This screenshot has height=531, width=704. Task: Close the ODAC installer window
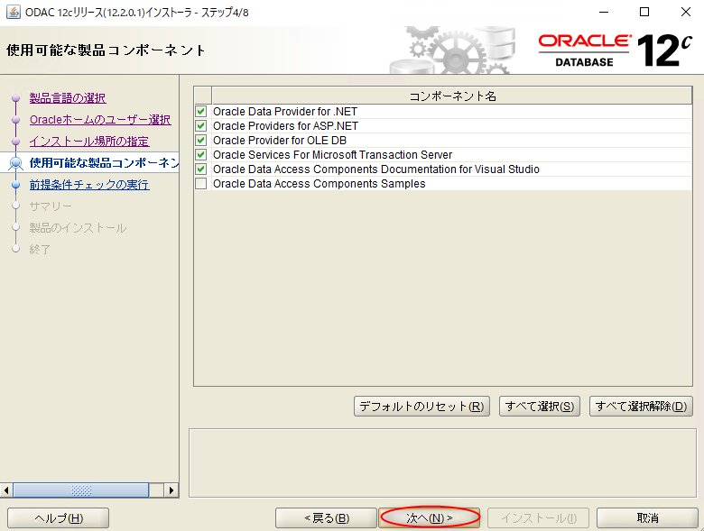tap(686, 12)
